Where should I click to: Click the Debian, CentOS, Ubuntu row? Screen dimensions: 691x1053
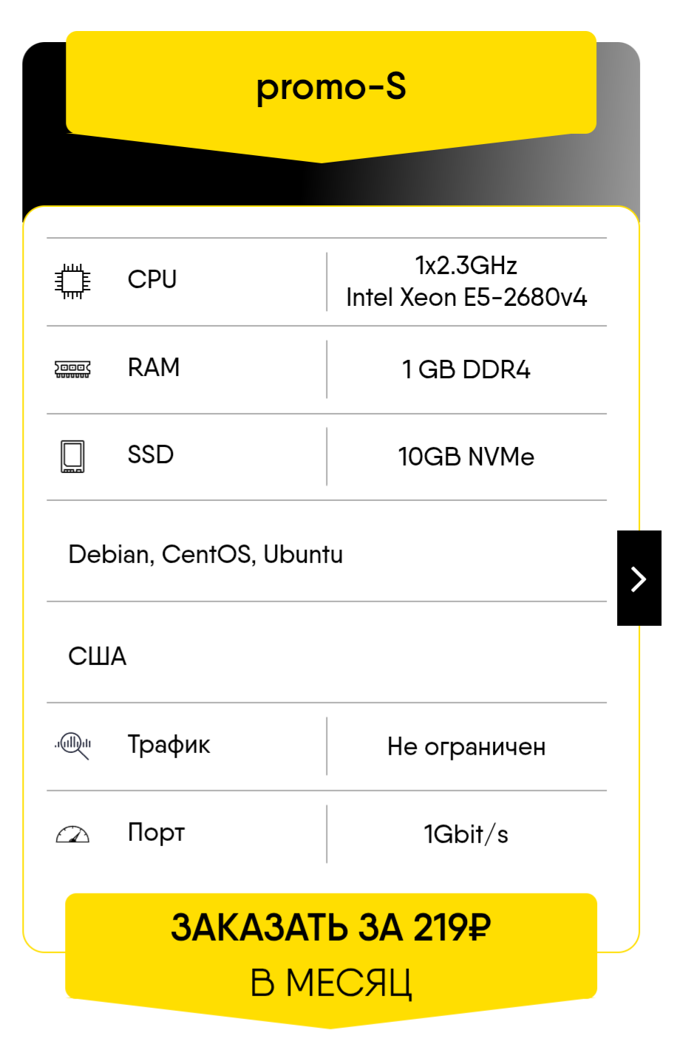click(327, 554)
